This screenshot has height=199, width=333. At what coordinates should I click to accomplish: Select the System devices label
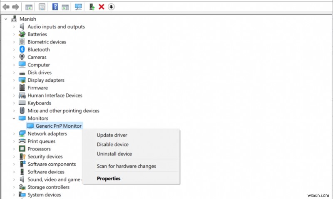44,194
